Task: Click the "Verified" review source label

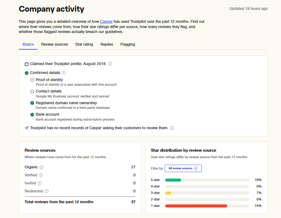Action: [31, 175]
